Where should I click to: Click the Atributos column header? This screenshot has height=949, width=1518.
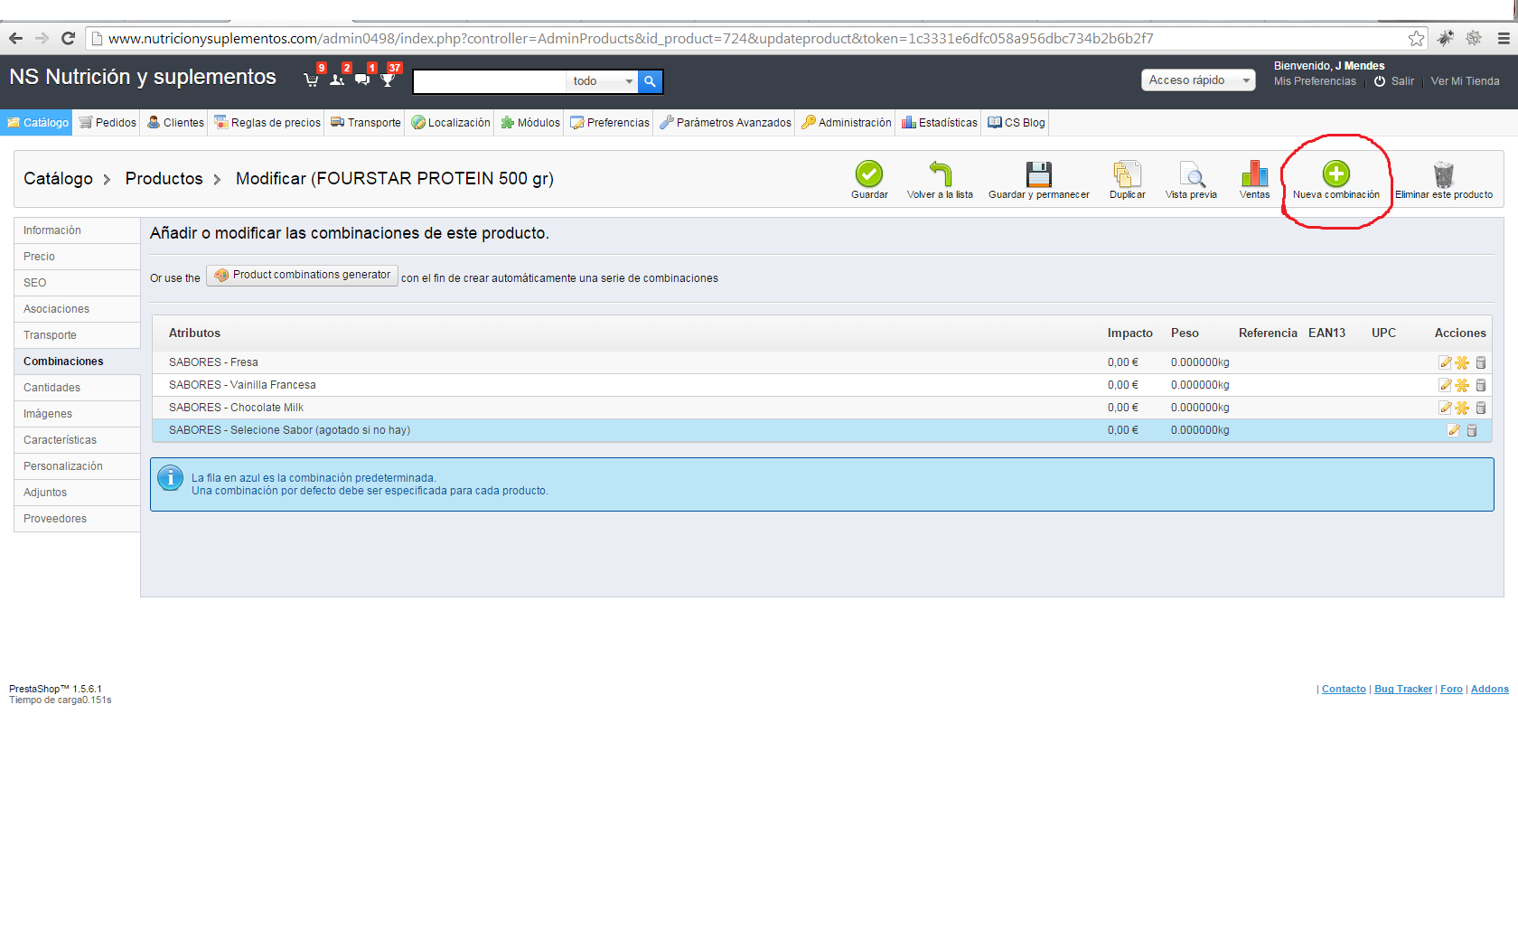pyautogui.click(x=194, y=334)
